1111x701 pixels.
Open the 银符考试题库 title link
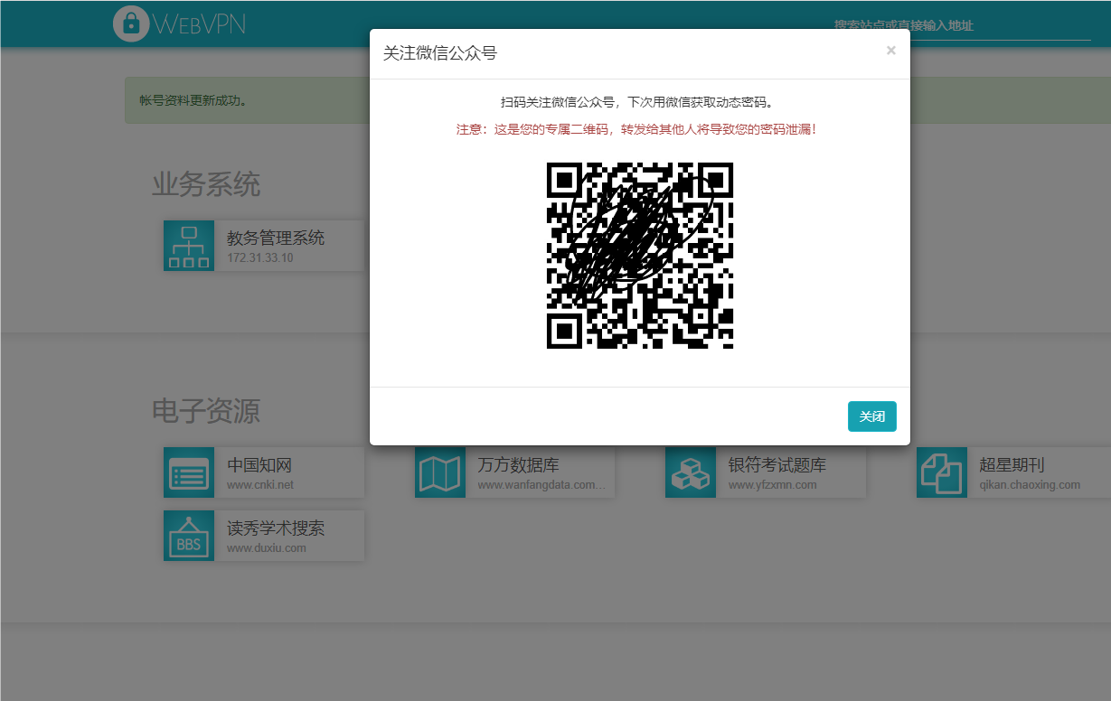tap(777, 465)
